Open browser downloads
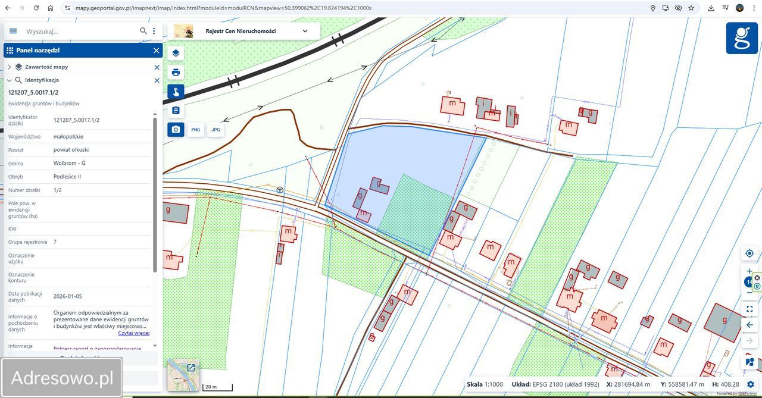The width and height of the screenshot is (762, 398). (x=711, y=8)
